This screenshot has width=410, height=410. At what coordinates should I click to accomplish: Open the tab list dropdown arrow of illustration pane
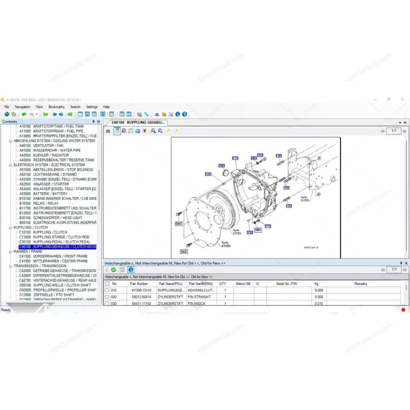pos(400,123)
